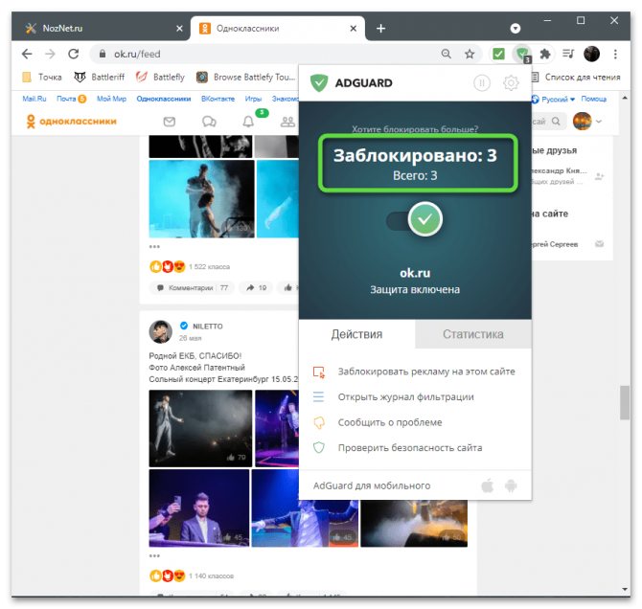The height and width of the screenshot is (609, 642).
Task: Bookmark this page with star icon
Action: (470, 54)
